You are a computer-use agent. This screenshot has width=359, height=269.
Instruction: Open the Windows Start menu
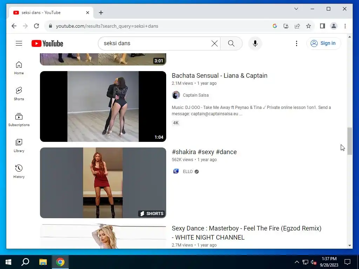point(8,262)
